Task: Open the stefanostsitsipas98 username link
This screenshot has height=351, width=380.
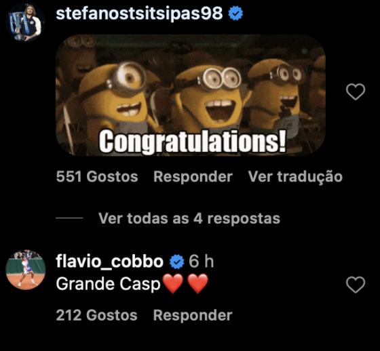Action: pyautogui.click(x=139, y=13)
